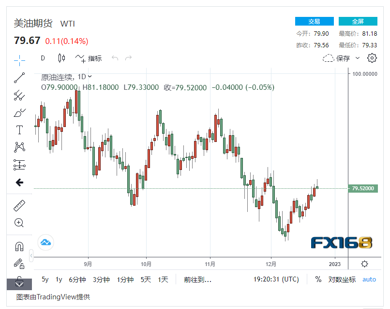Click the 交易 trade button

point(314,21)
